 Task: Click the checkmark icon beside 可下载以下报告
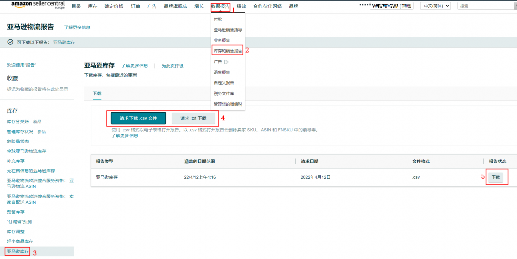coord(10,42)
